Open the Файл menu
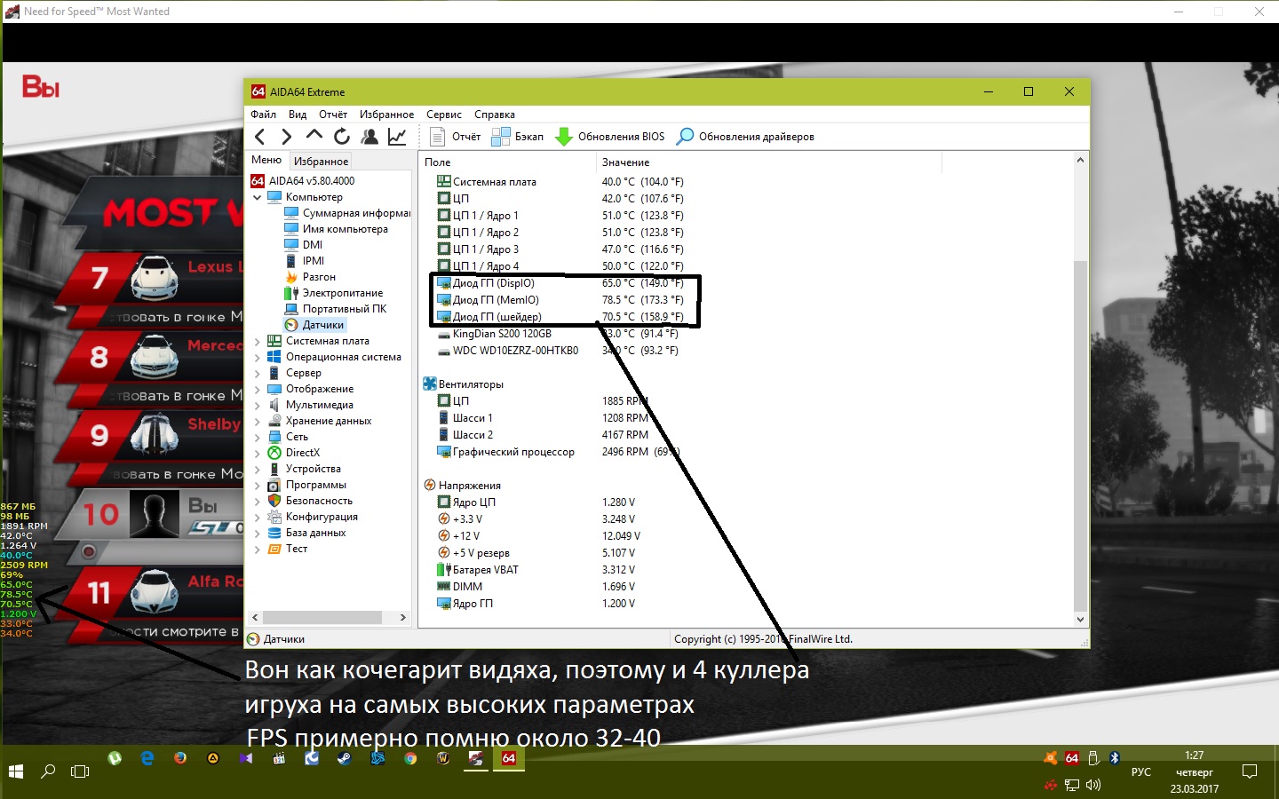1279x799 pixels. point(263,115)
